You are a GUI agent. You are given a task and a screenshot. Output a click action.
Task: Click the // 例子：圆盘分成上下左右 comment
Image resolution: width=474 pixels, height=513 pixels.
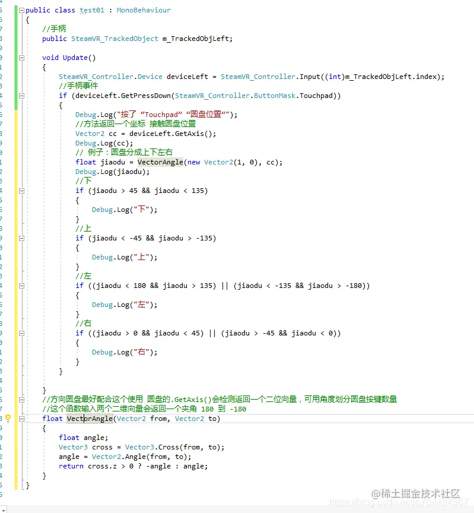[x=124, y=152]
